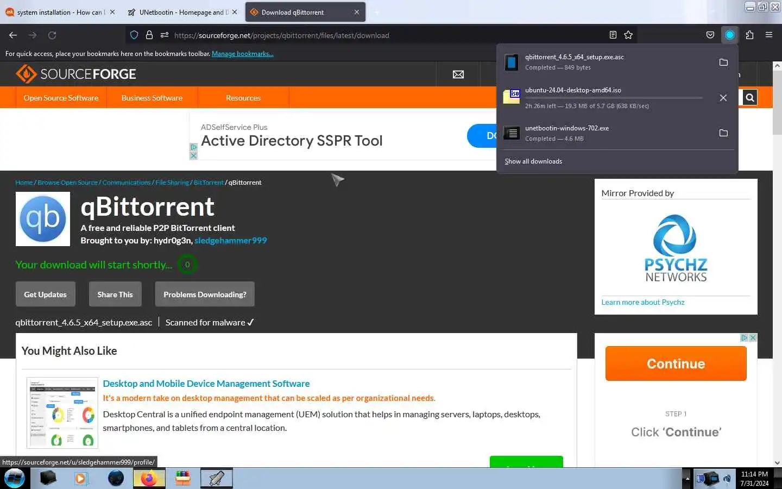Open the tracking protection shield icon
This screenshot has height=489, width=782.
click(134, 35)
